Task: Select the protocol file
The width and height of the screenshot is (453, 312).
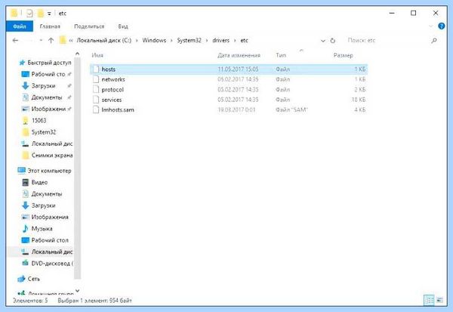Action: tap(229, 90)
